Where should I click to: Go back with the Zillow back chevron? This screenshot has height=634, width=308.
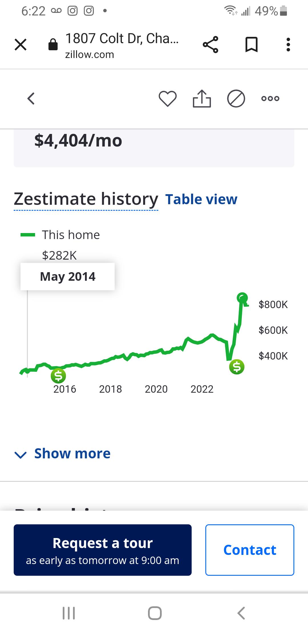coord(31,99)
